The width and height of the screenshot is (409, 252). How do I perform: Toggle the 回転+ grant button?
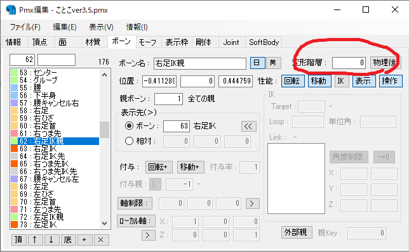[159, 167]
